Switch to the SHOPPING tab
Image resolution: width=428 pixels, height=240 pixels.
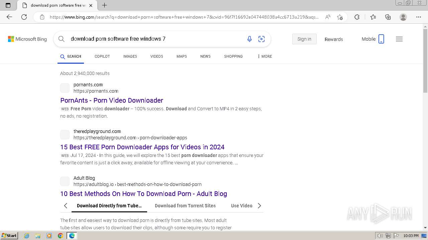tap(233, 56)
